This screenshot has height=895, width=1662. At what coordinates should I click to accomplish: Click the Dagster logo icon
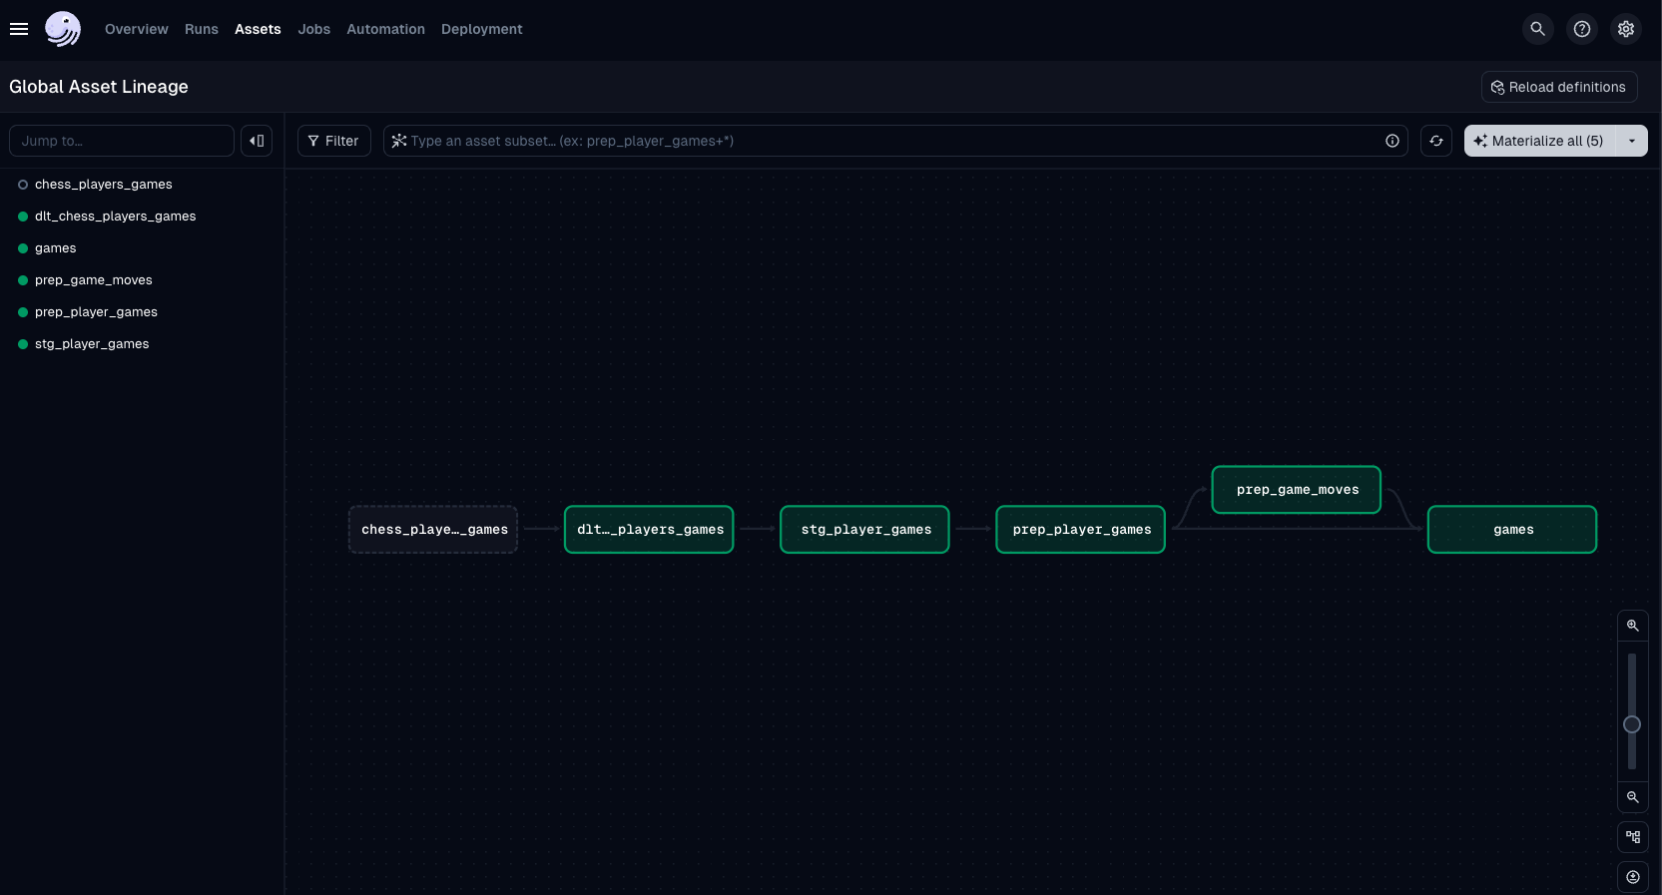click(x=63, y=29)
